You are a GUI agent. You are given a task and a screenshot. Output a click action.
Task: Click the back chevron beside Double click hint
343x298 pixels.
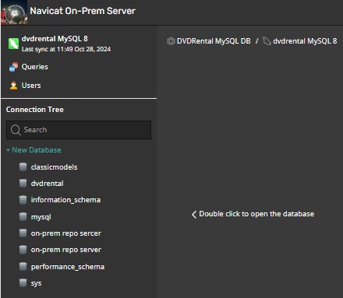click(194, 214)
